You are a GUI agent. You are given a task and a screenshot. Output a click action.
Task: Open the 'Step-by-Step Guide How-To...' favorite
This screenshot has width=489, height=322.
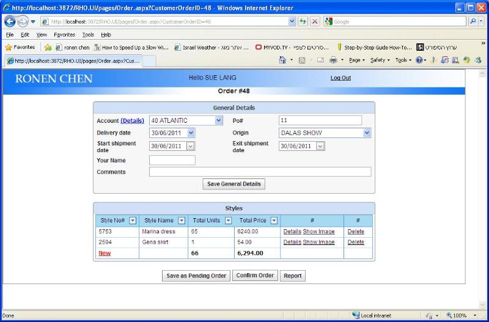tap(374, 48)
